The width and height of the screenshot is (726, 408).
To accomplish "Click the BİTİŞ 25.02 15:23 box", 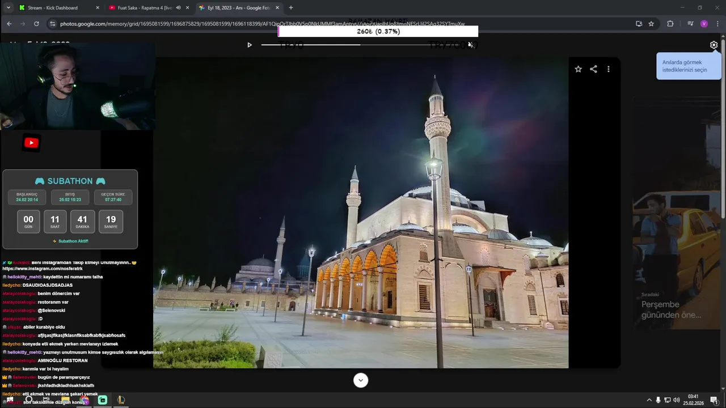I will point(70,197).
